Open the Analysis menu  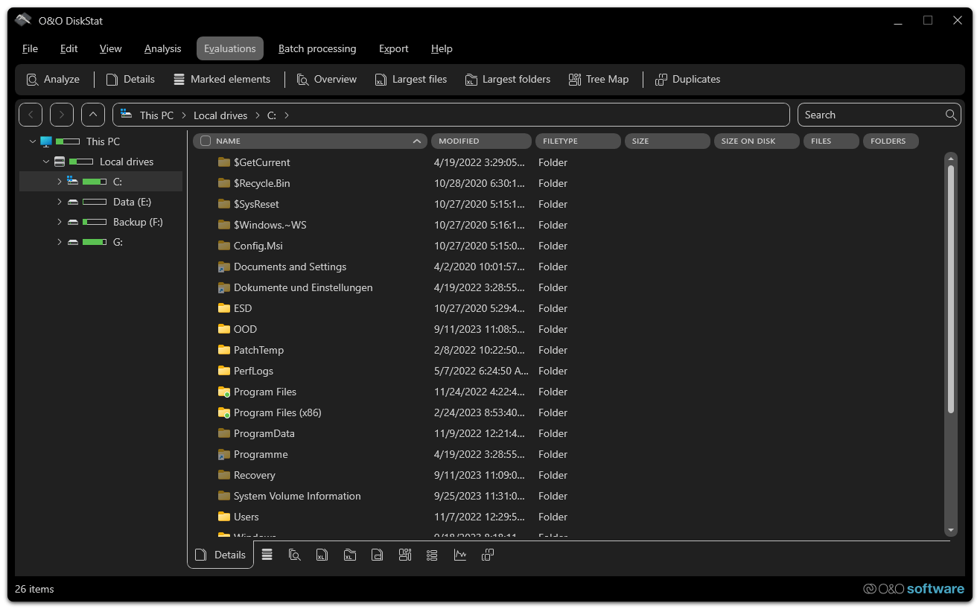pos(162,48)
